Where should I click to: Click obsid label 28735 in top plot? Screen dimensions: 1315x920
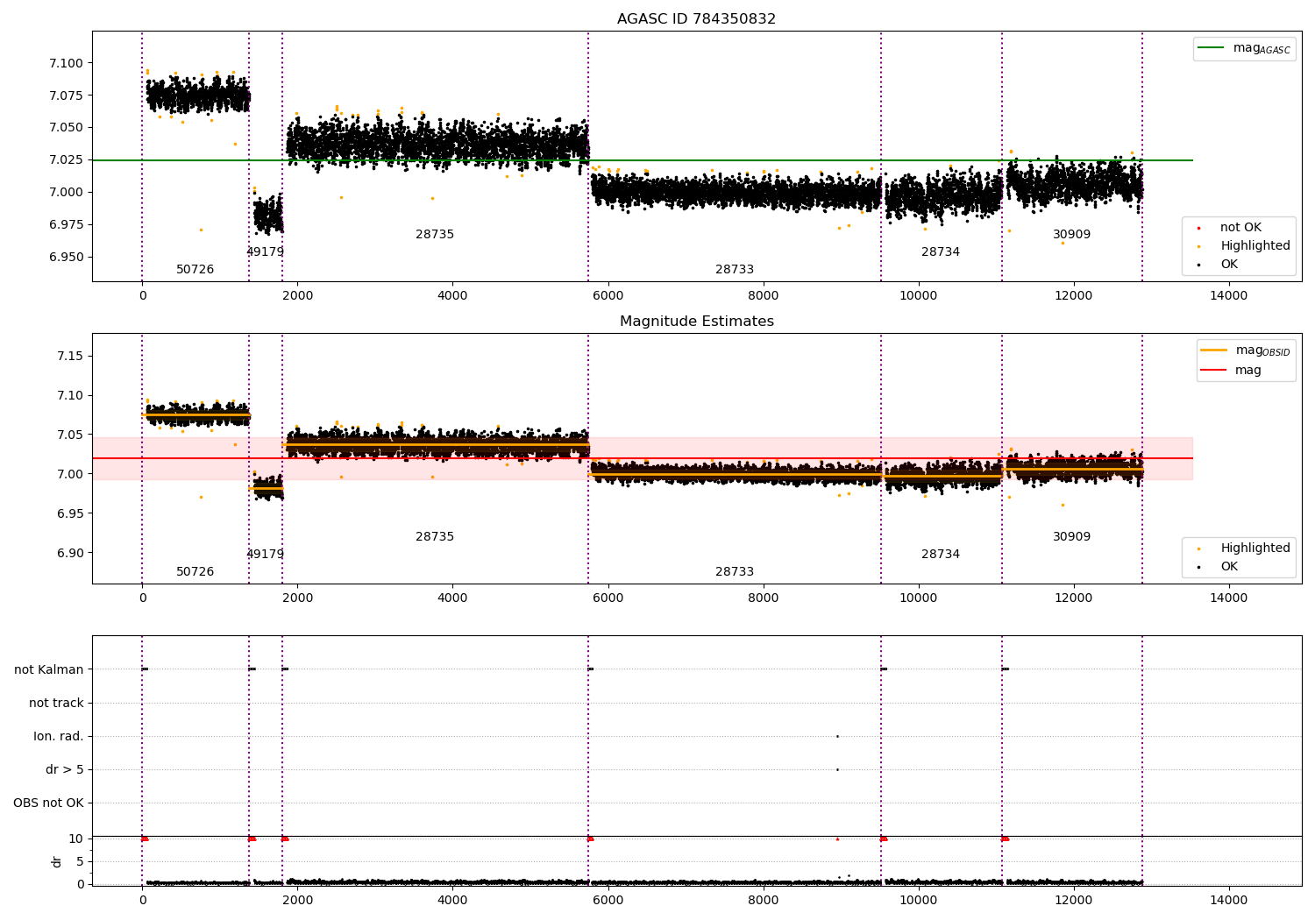coord(435,235)
